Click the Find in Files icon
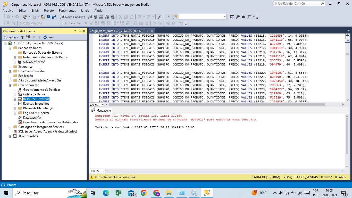352x198 pixels. (x=175, y=17)
